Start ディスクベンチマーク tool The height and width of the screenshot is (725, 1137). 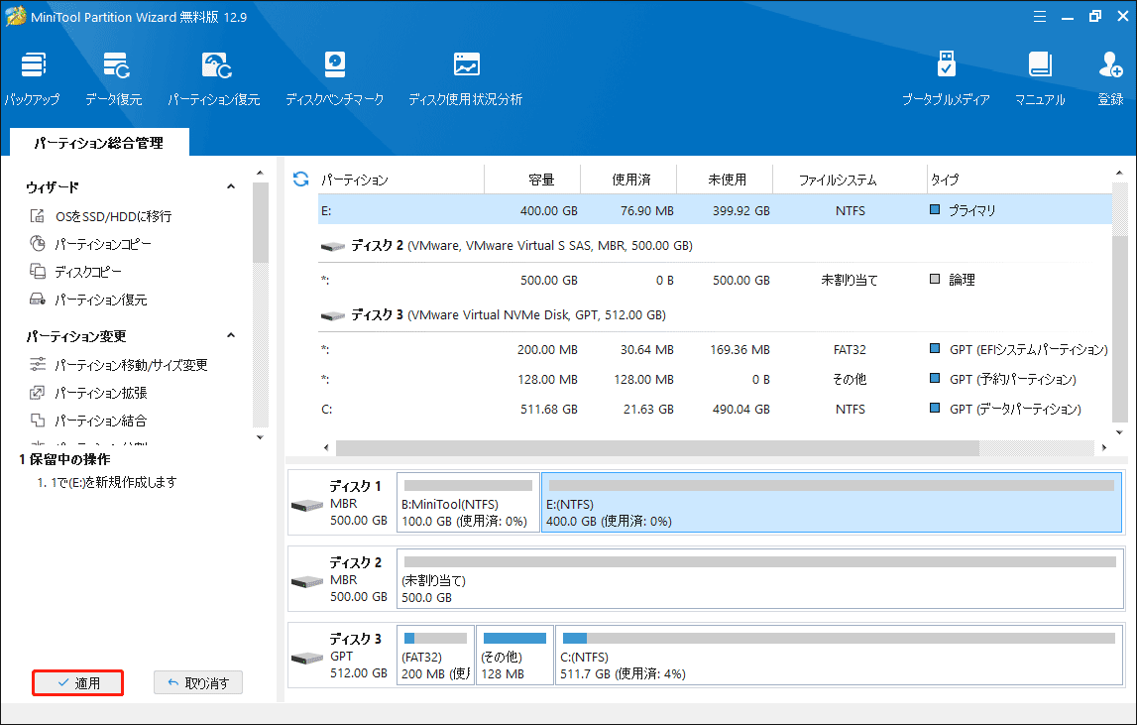[335, 65]
